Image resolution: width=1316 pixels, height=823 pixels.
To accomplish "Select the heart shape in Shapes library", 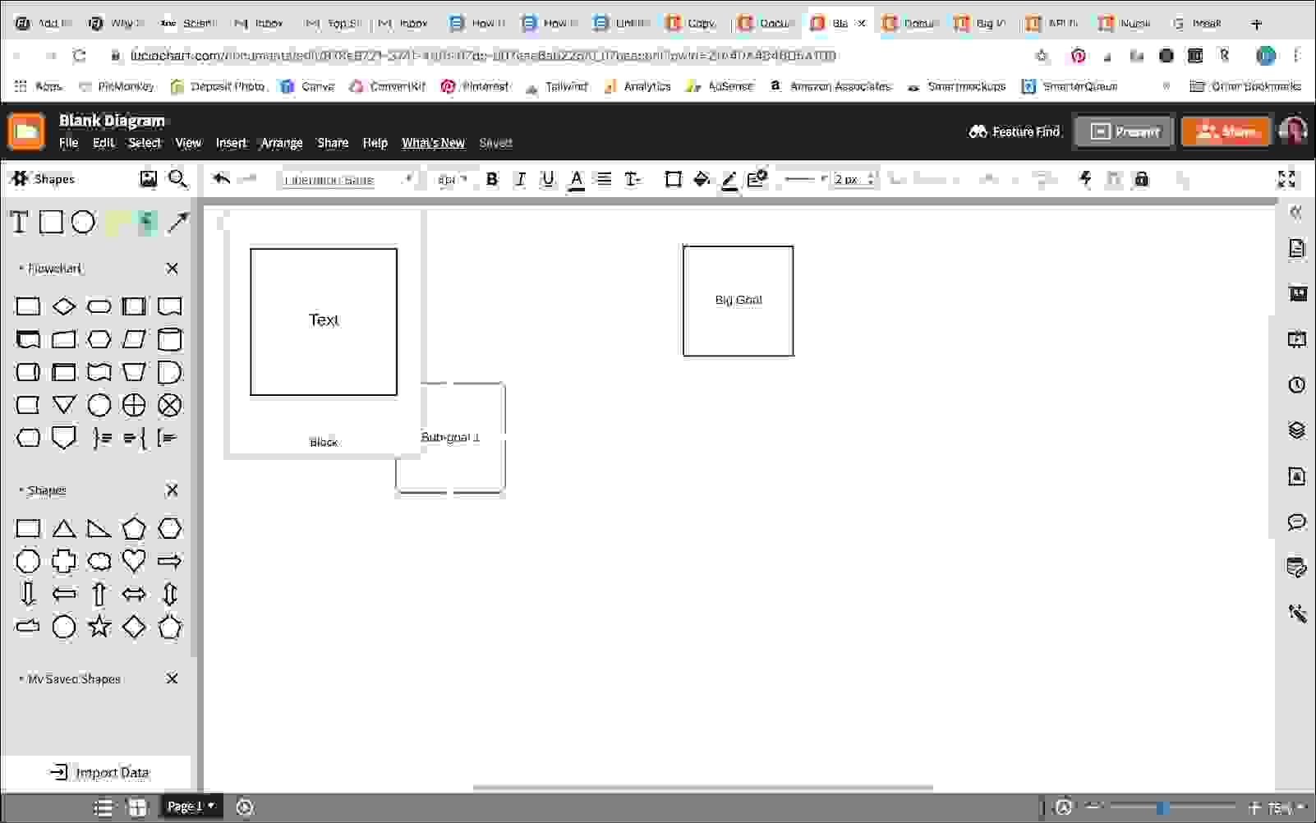I will 134,561.
